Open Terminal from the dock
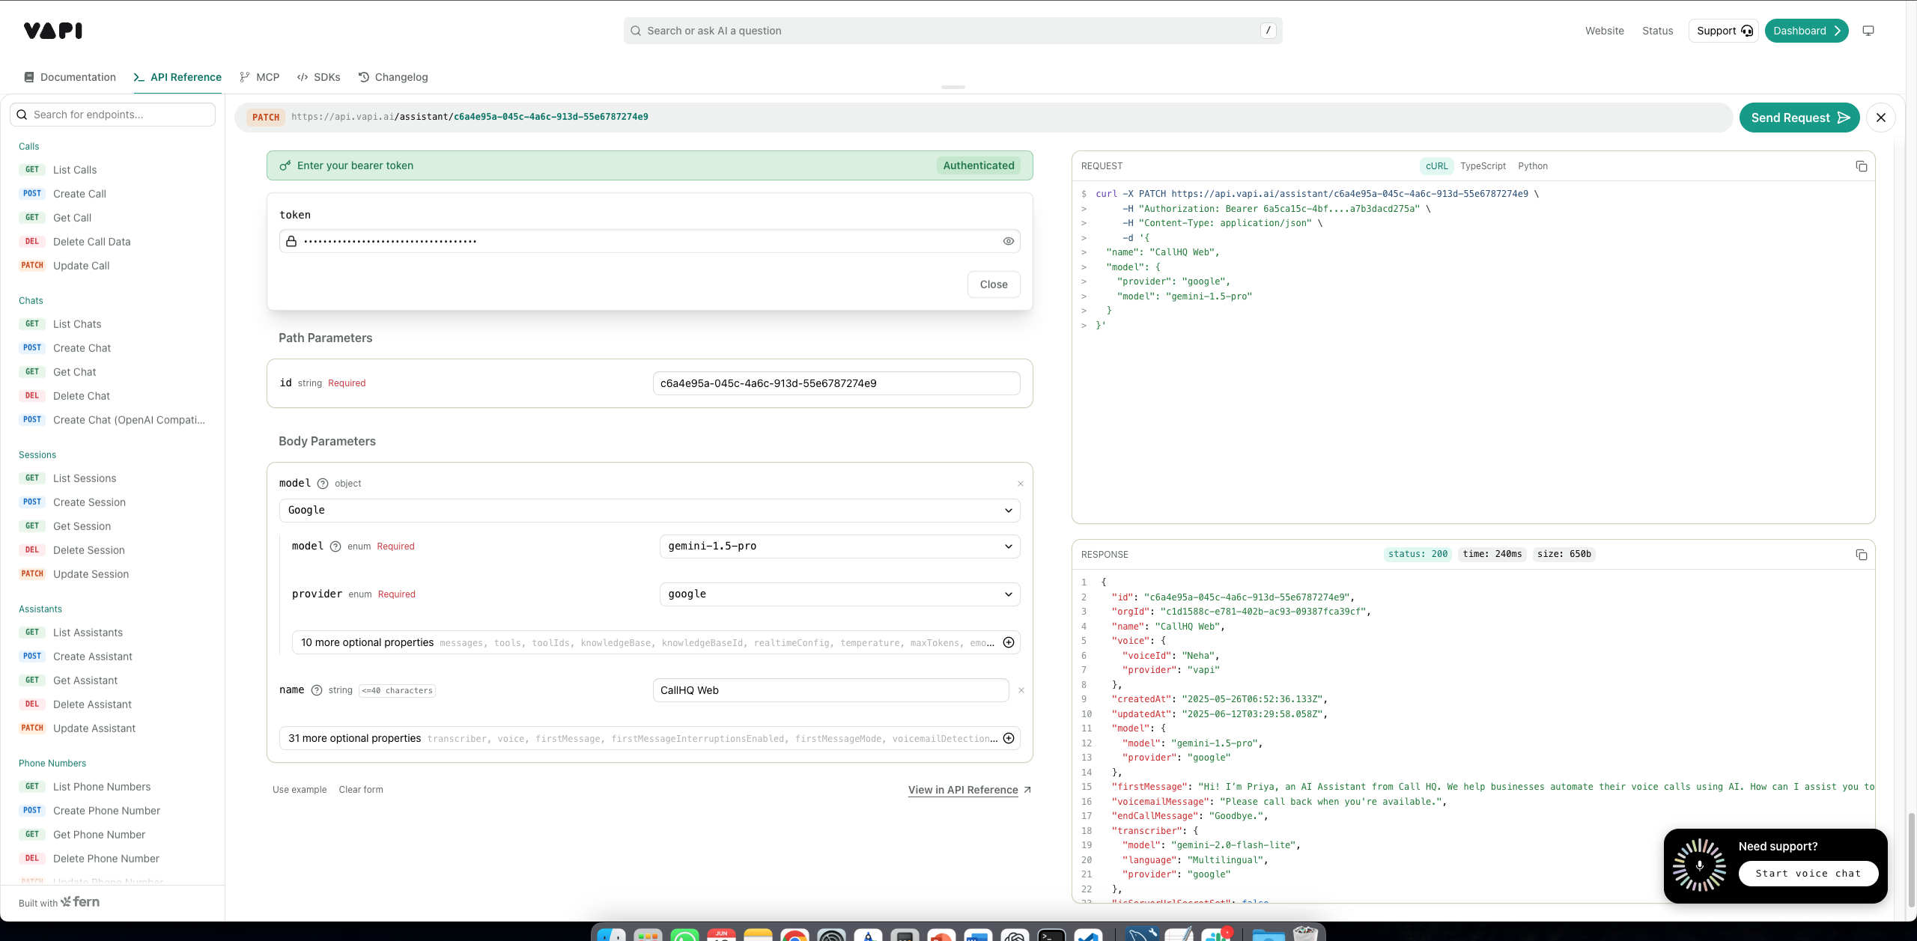The height and width of the screenshot is (941, 1917). 1051,936
